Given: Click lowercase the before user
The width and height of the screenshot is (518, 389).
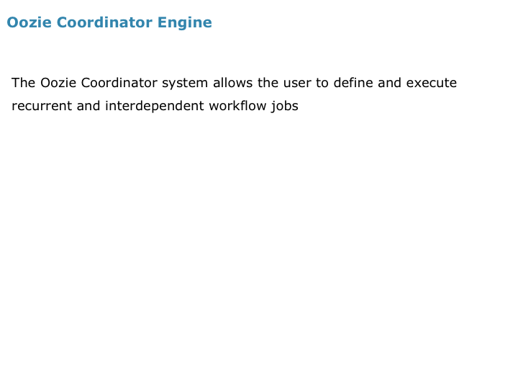Looking at the screenshot, I should [x=268, y=83].
